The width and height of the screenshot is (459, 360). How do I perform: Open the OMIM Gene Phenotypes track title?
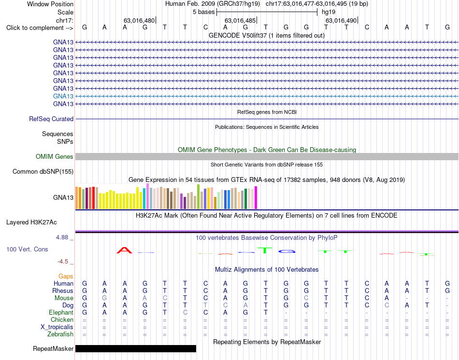click(267, 150)
